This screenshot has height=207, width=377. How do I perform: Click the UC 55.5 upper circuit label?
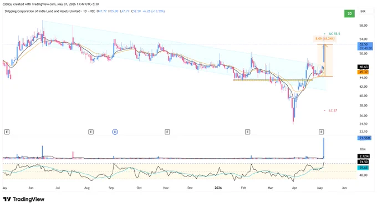pyautogui.click(x=334, y=34)
